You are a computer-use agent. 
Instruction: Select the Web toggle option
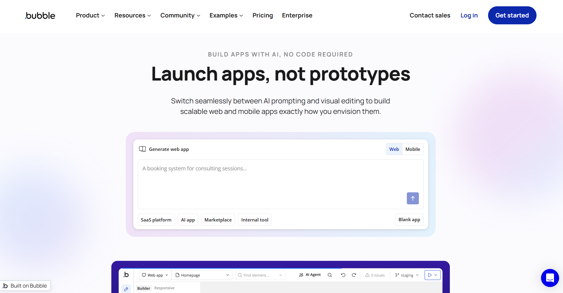coord(394,149)
